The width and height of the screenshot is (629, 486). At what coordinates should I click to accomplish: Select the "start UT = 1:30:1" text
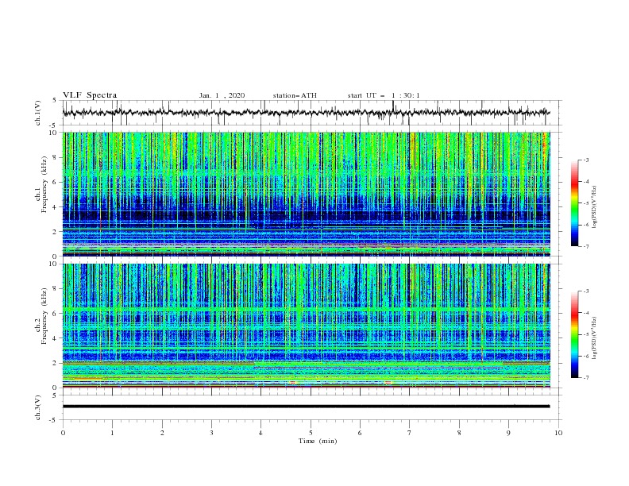click(384, 95)
